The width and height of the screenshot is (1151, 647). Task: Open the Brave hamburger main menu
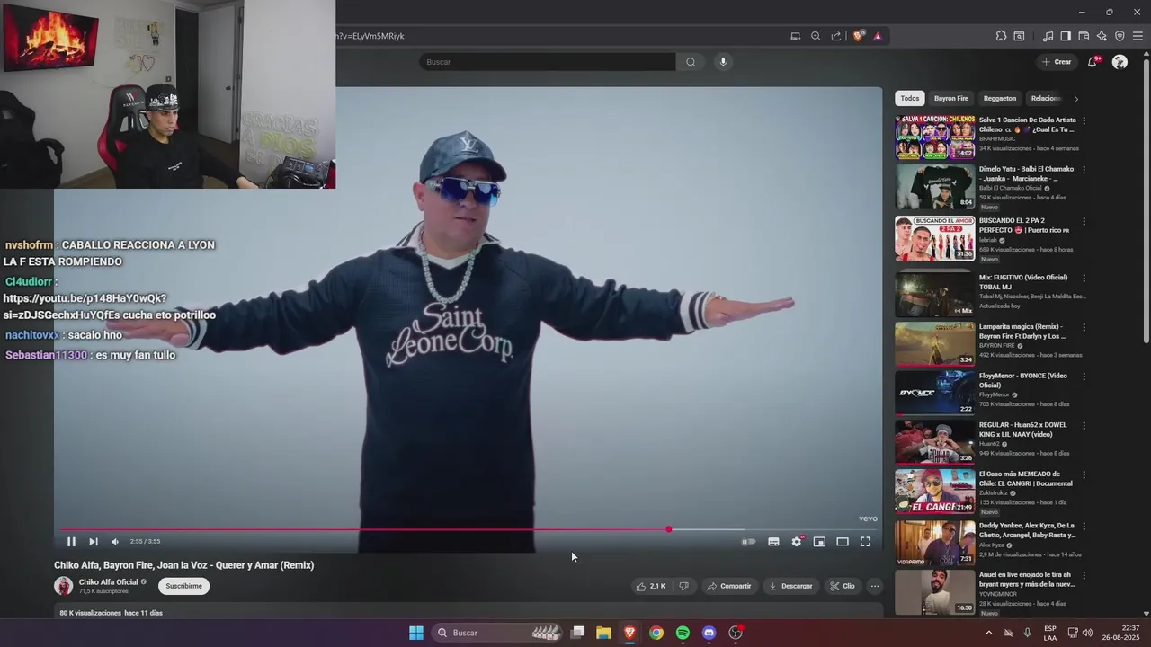coord(1138,36)
